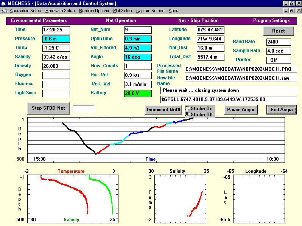This screenshot has height=226, width=302.
Task: Click the red Temperature plot label
Action: [x=71, y=171]
